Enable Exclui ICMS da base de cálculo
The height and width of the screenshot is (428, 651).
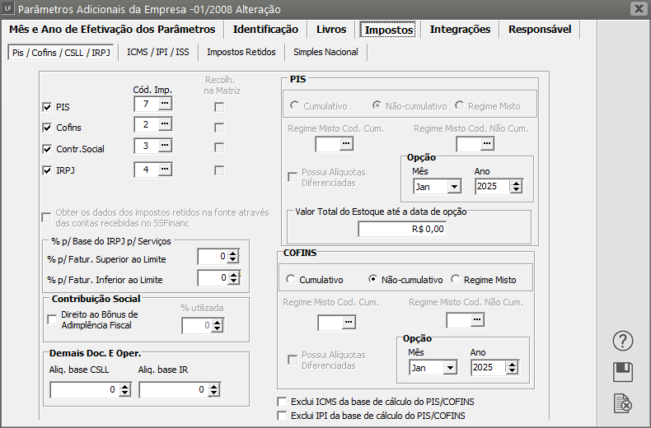coord(283,402)
